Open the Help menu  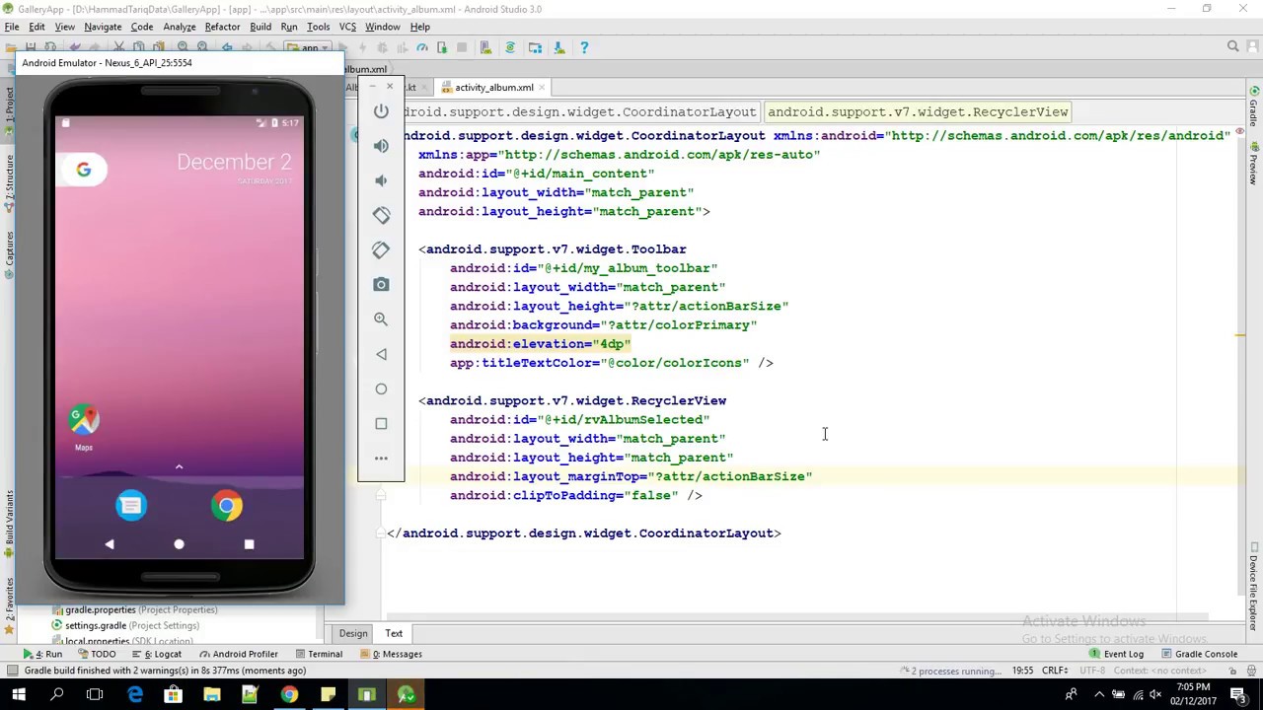pos(419,27)
